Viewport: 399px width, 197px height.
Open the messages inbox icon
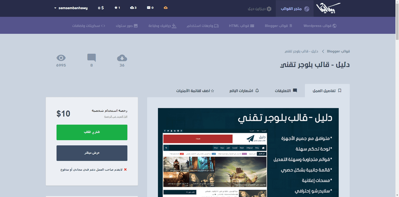click(150, 8)
